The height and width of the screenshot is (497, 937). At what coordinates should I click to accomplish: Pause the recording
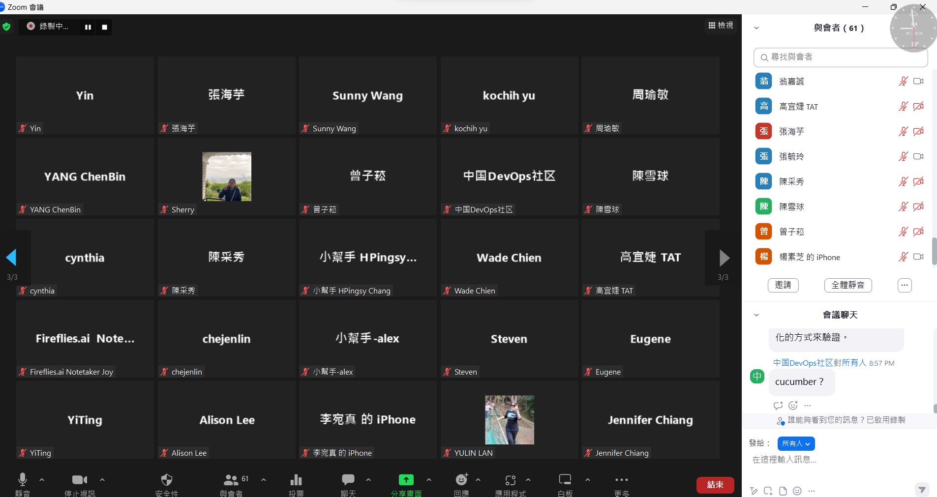click(88, 27)
